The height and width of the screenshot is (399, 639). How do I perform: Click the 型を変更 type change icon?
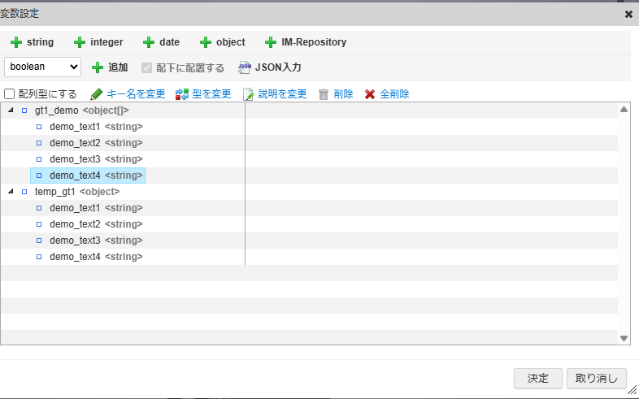[x=182, y=94]
